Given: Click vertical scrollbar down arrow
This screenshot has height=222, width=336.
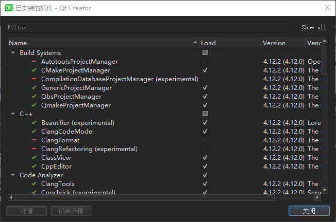Looking at the screenshot, I should [325, 190].
